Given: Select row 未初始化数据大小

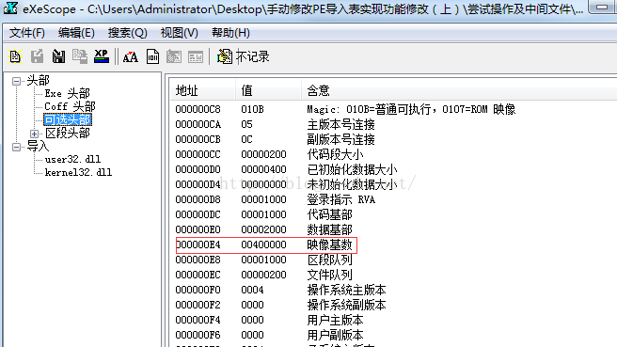Looking at the screenshot, I should [x=393, y=184].
